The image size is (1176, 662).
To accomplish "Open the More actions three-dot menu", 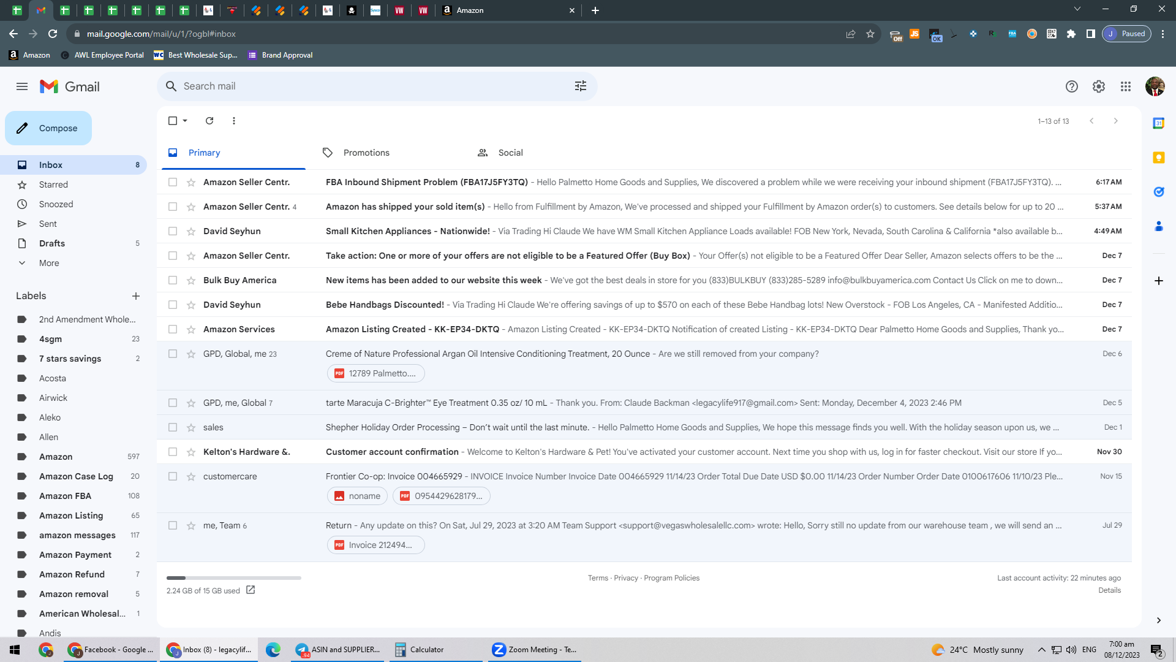I will [234, 121].
